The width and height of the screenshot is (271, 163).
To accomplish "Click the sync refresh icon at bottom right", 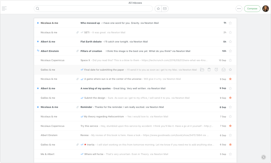I will pos(263,157).
